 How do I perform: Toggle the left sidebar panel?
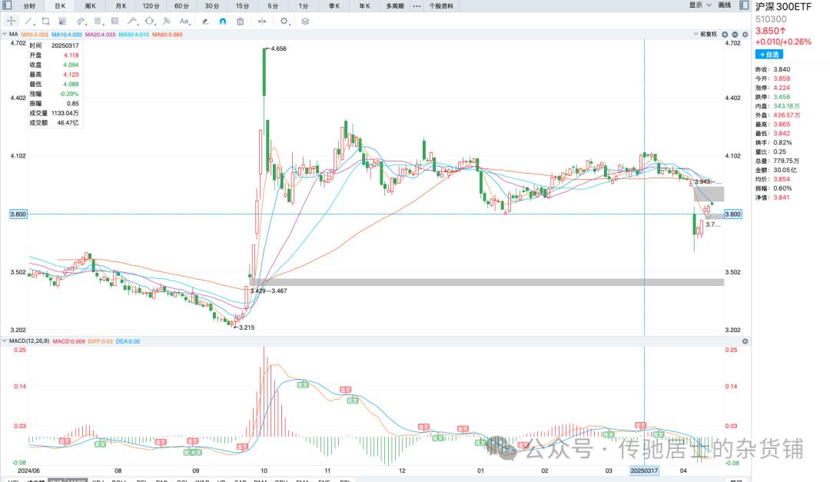click(7, 5)
